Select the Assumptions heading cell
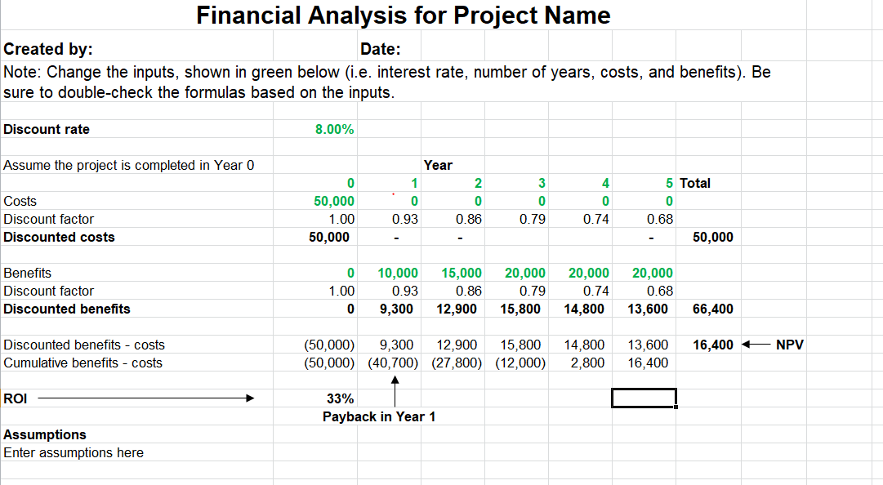Screen dimensions: 883x485 pyautogui.click(x=36, y=434)
